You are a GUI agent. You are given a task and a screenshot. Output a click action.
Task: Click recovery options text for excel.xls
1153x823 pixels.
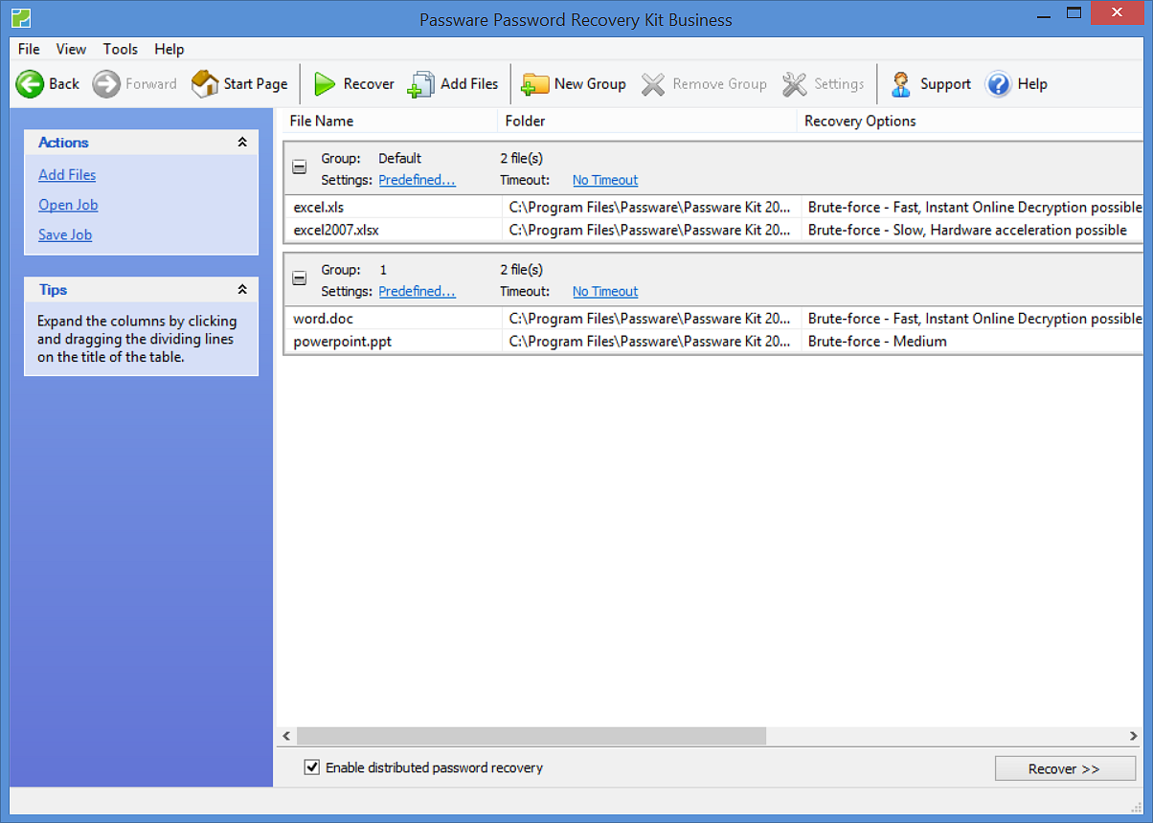point(975,207)
